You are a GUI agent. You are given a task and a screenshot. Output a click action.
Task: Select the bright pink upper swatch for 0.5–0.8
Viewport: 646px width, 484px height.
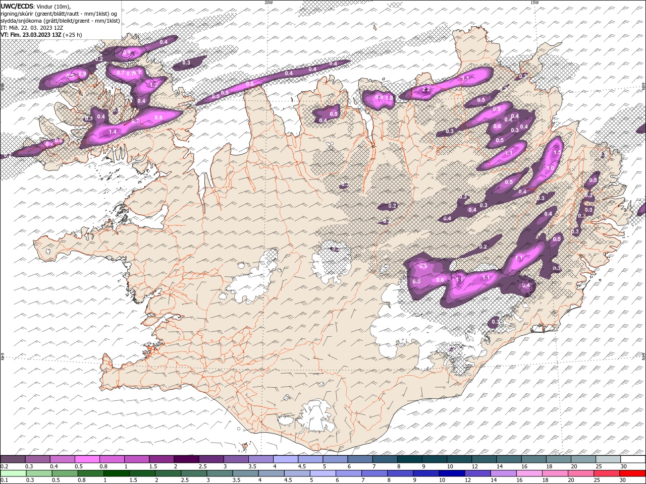pyautogui.click(x=87, y=459)
